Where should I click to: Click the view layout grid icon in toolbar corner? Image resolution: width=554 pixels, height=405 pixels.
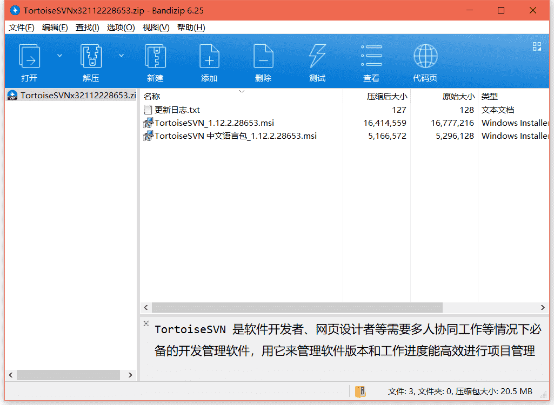point(537,46)
